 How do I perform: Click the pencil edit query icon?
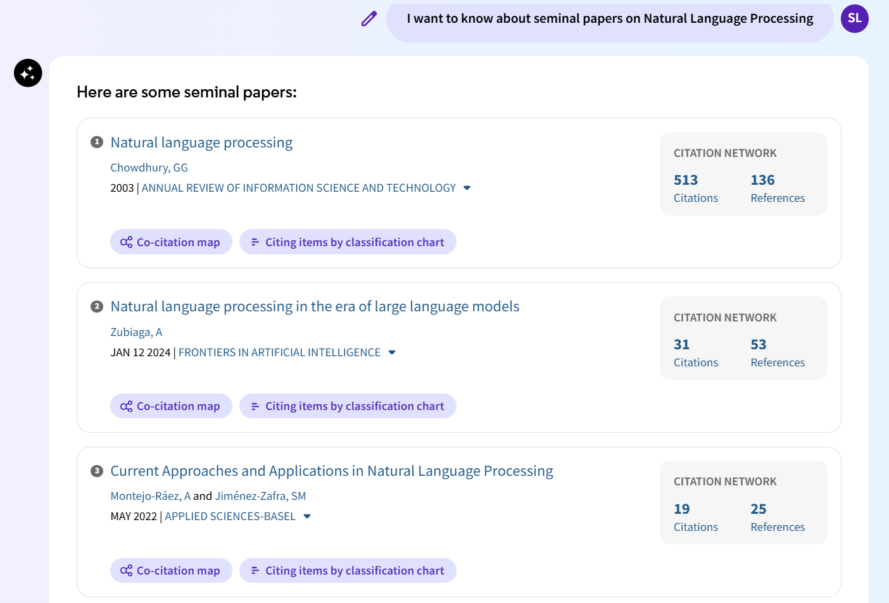pyautogui.click(x=369, y=19)
